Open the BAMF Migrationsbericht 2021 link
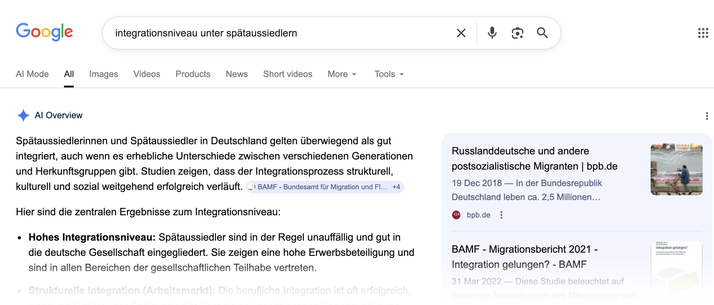 [525, 257]
